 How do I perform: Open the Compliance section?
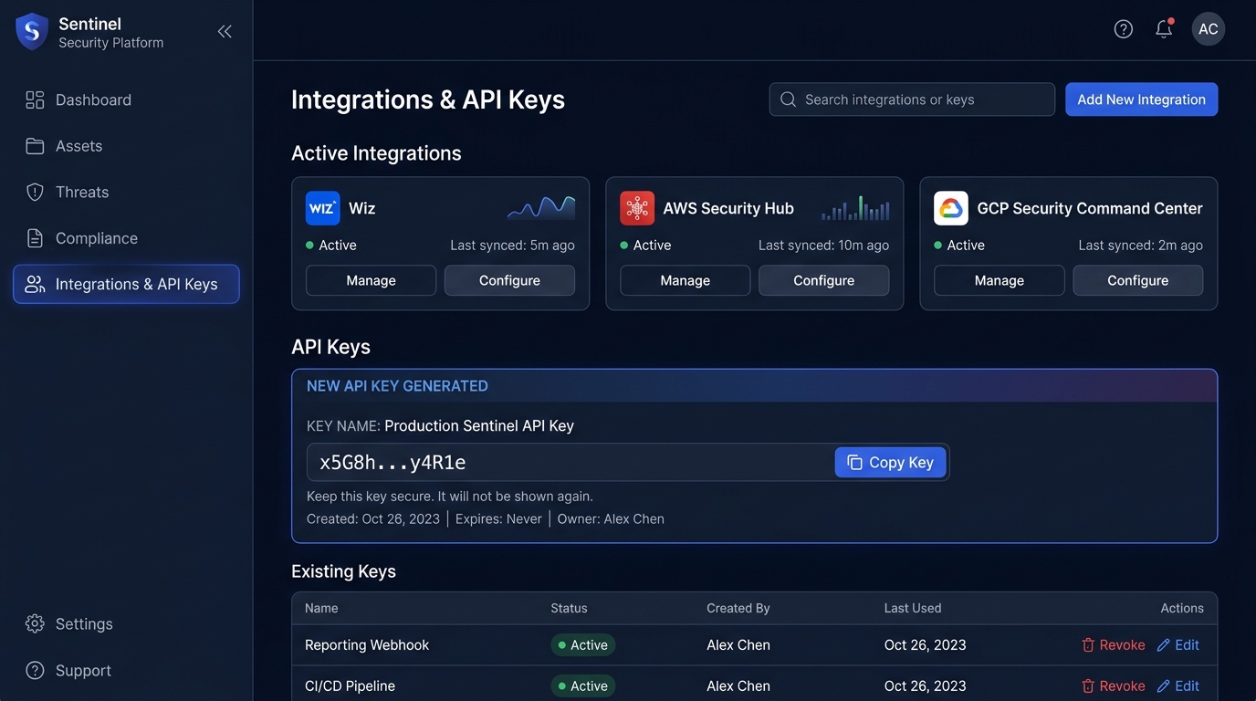pos(126,238)
